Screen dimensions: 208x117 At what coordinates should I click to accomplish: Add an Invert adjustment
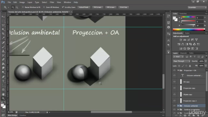(181, 48)
